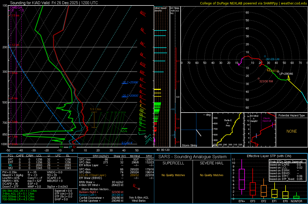308x204 pixels.
Task: Click the Sfc-3km AGL LR value
Action: (20, 191)
